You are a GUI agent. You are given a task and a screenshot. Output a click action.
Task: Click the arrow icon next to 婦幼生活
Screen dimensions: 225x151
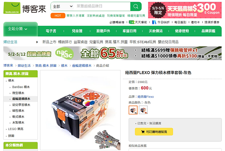[37, 42]
